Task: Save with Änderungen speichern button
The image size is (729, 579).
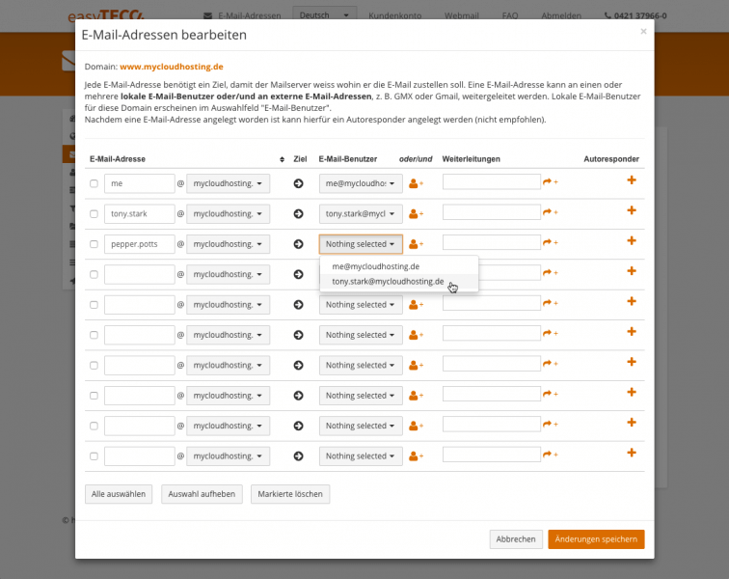Action: [596, 539]
